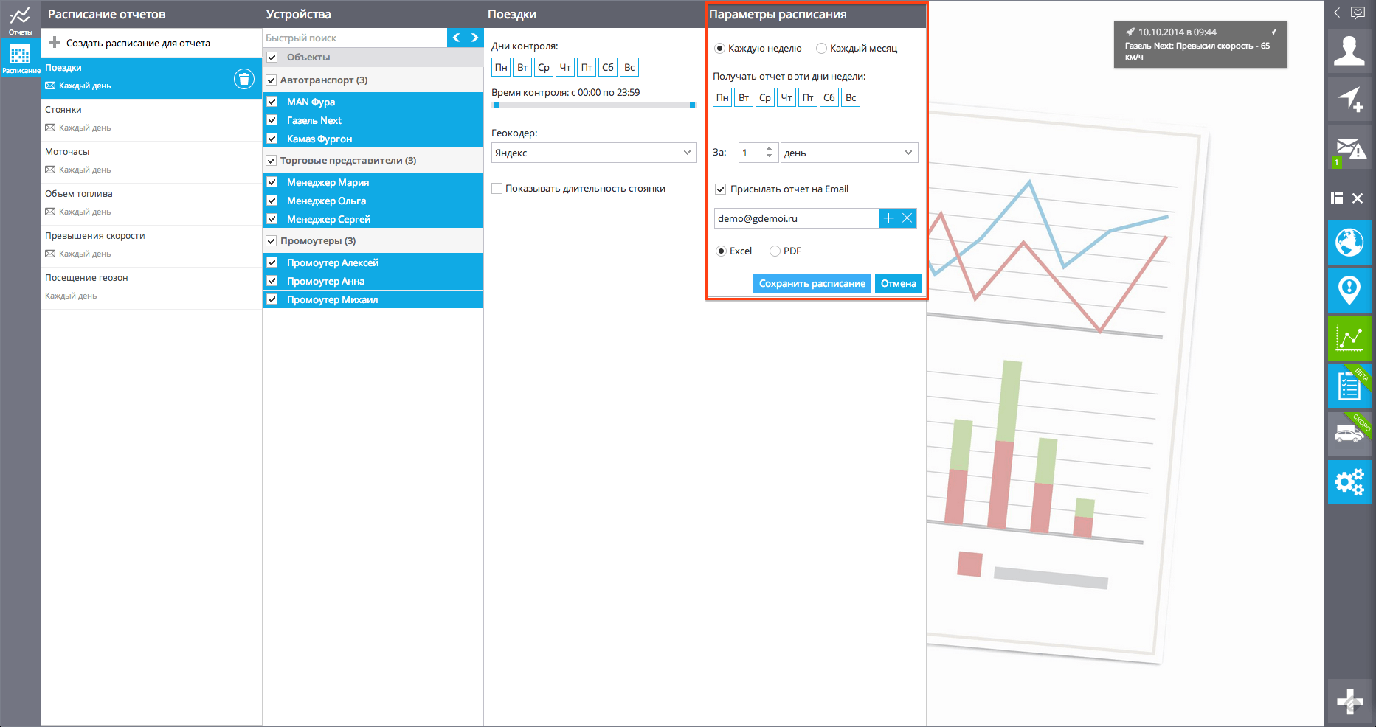This screenshot has width=1376, height=727.
Task: Open the location pin geozones icon
Action: coord(1349,290)
